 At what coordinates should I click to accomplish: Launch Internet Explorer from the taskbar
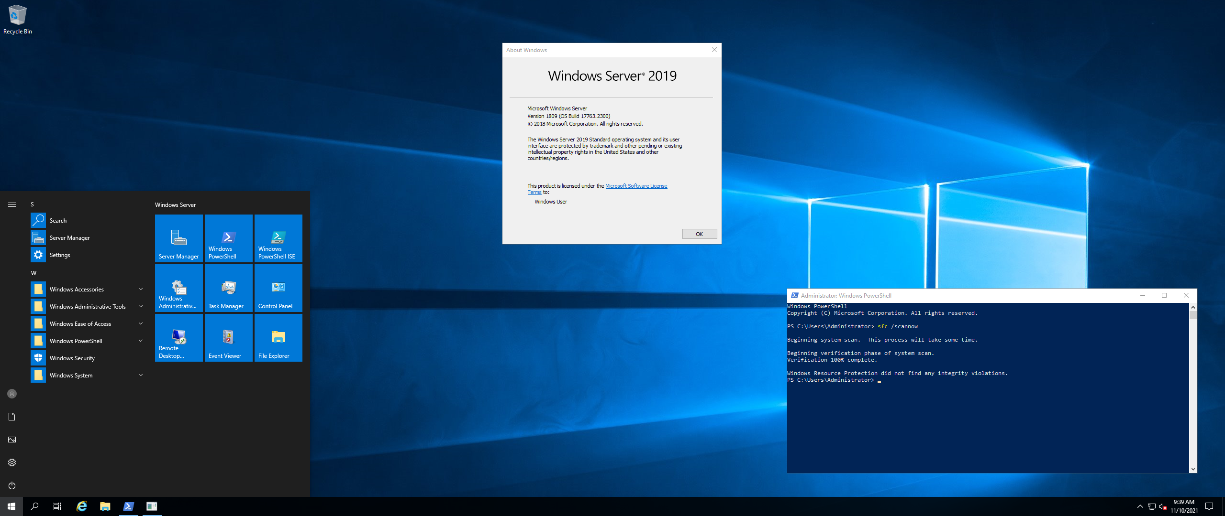click(82, 506)
